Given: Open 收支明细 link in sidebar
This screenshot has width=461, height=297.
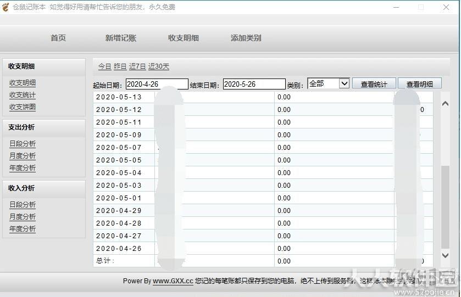Looking at the screenshot, I should (23, 83).
